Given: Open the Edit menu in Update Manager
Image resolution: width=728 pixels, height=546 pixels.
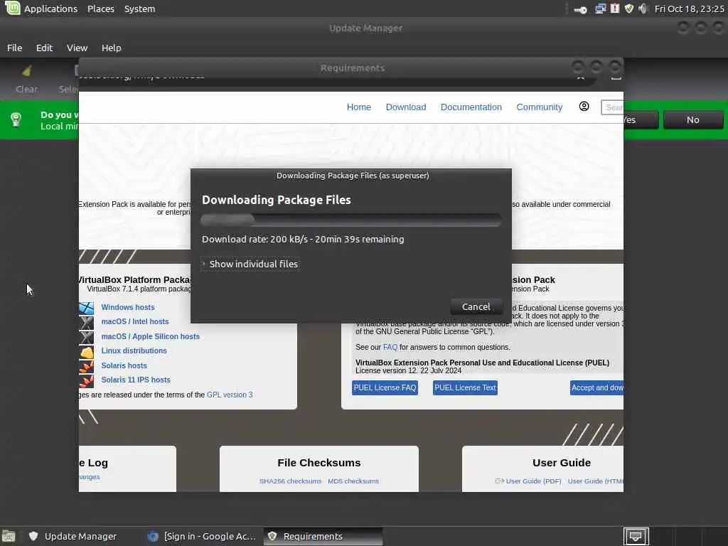Looking at the screenshot, I should [x=45, y=48].
